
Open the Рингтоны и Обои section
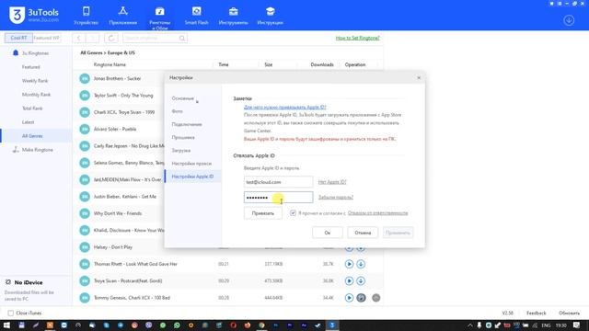click(x=159, y=18)
